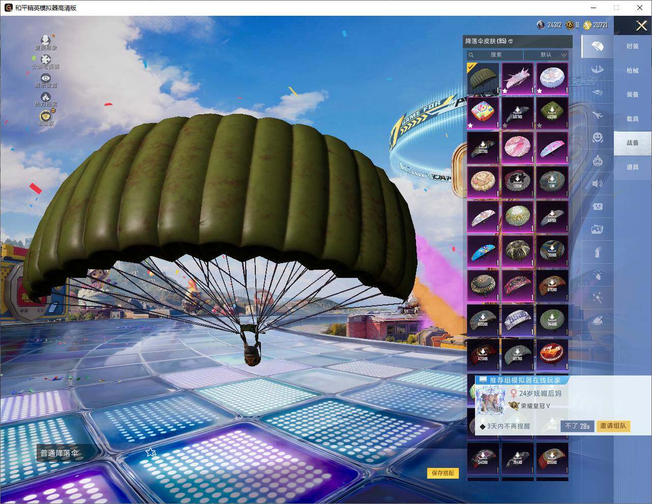Select the skydiving figure category icon
Viewport: 652px width, 504px height.
pyautogui.click(x=598, y=69)
